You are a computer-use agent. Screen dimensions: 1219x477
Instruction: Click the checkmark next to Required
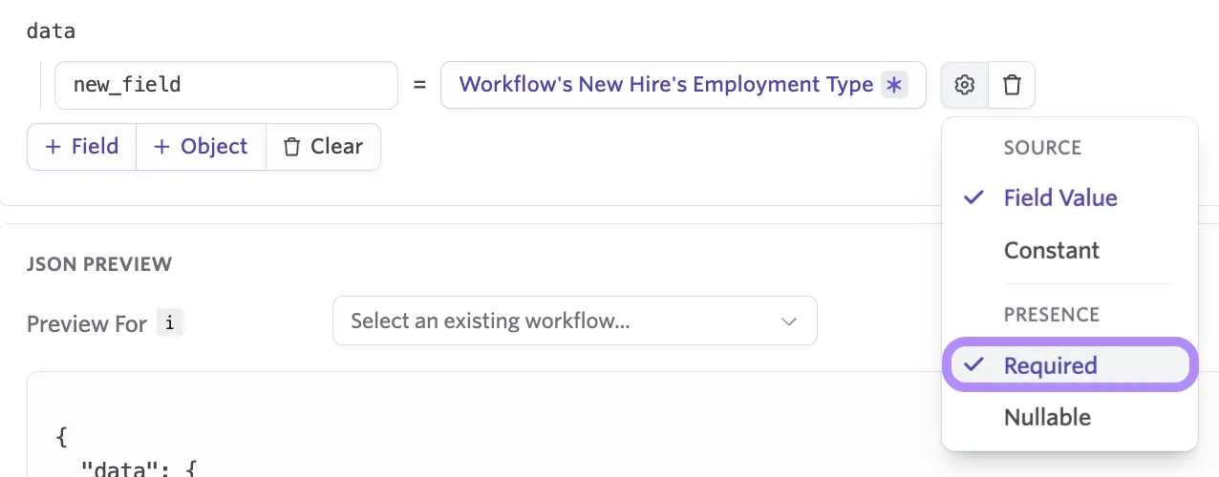[x=973, y=365]
